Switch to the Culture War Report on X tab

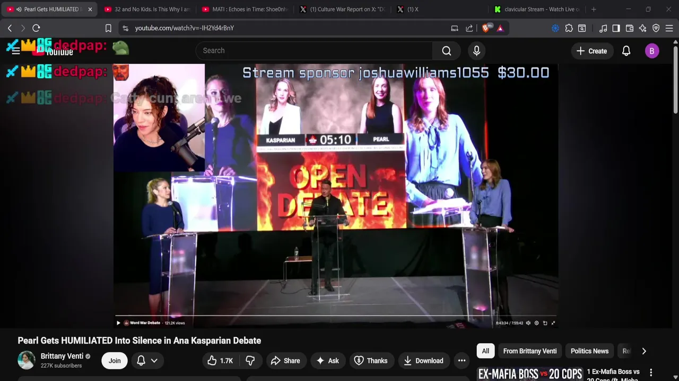(342, 10)
